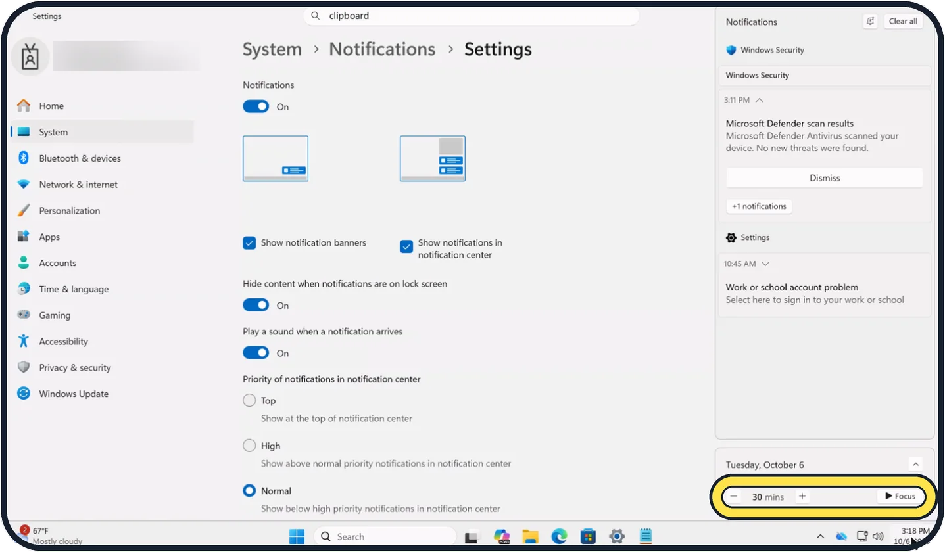The width and height of the screenshot is (945, 552).
Task: Start a Focus session
Action: 900,497
